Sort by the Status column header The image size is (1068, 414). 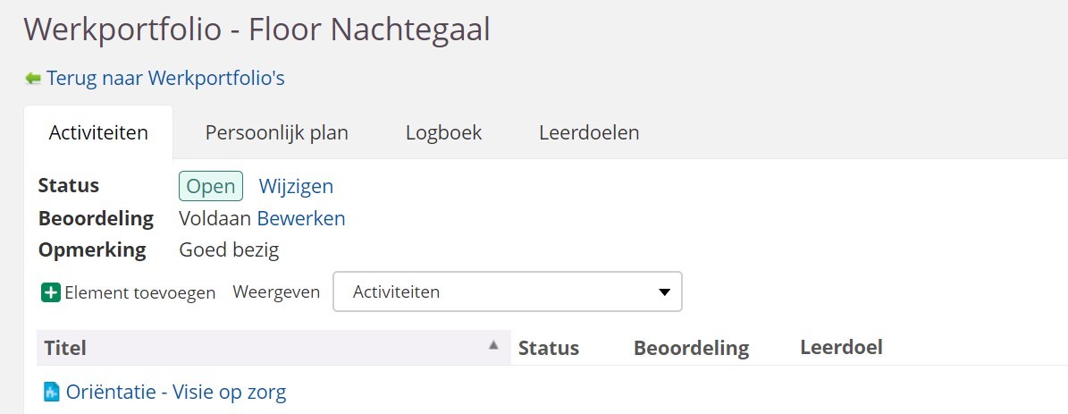pyautogui.click(x=549, y=348)
